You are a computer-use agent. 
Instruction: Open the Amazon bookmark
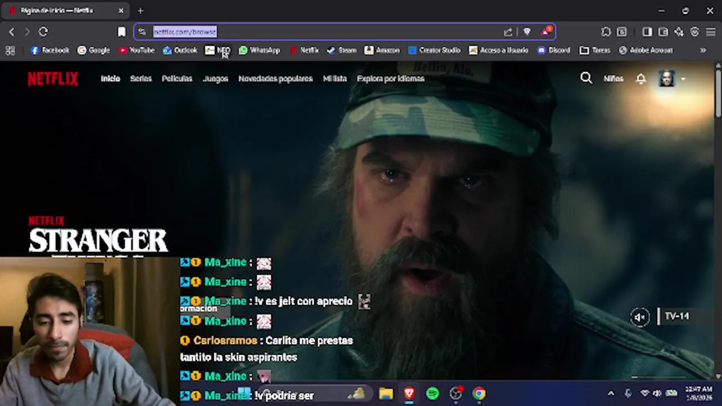point(382,51)
